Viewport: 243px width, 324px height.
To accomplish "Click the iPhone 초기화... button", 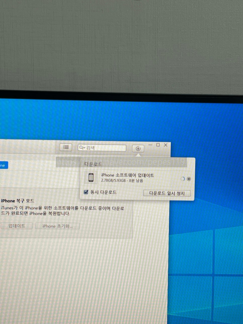I will coord(57,226).
